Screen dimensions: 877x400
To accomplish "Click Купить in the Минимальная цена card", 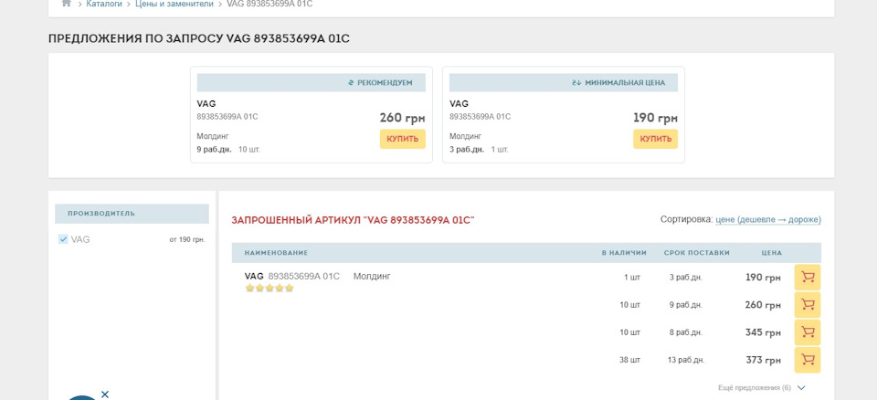I will pos(656,140).
